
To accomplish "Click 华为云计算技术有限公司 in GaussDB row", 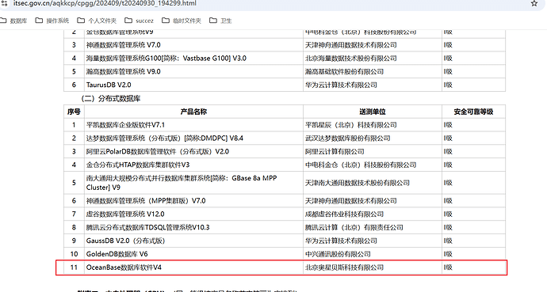I will (373, 241).
